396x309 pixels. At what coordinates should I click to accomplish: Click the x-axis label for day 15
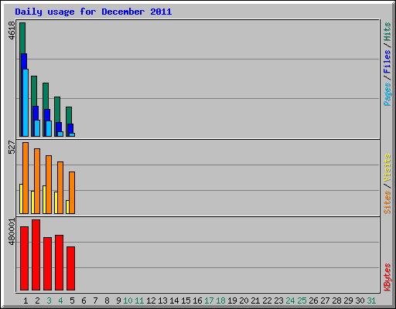(x=186, y=301)
